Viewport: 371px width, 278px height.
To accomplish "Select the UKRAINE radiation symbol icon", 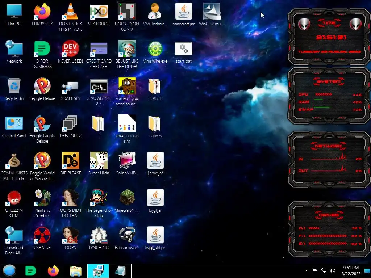I will click(x=42, y=238).
